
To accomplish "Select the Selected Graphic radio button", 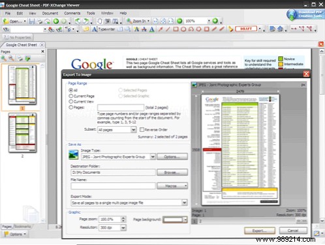I will pos(120,96).
